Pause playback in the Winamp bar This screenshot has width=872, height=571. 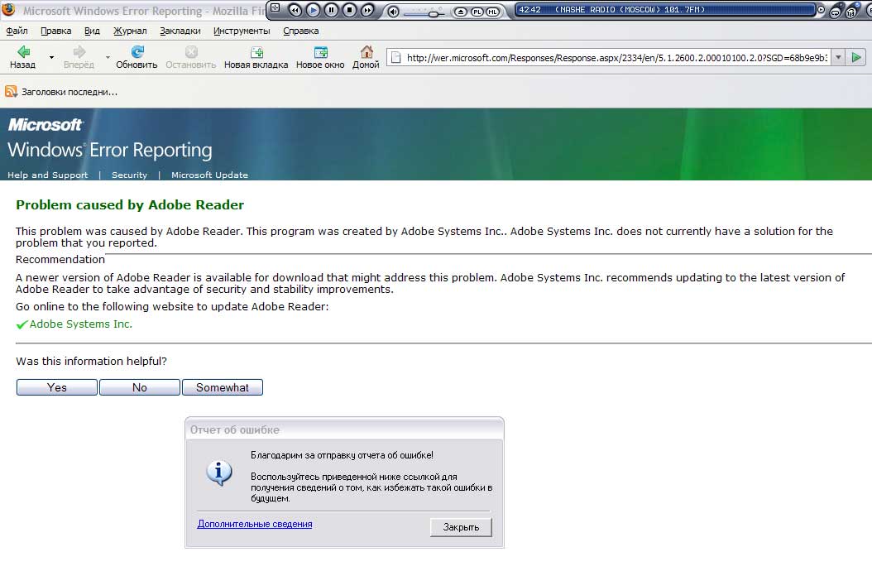click(x=332, y=10)
